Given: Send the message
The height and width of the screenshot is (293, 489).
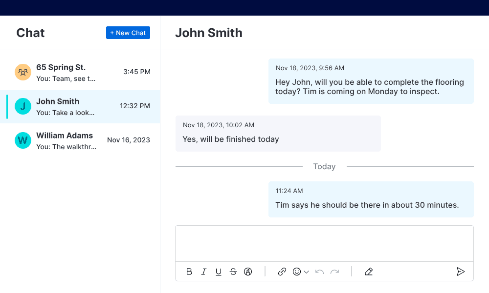Looking at the screenshot, I should point(461,272).
